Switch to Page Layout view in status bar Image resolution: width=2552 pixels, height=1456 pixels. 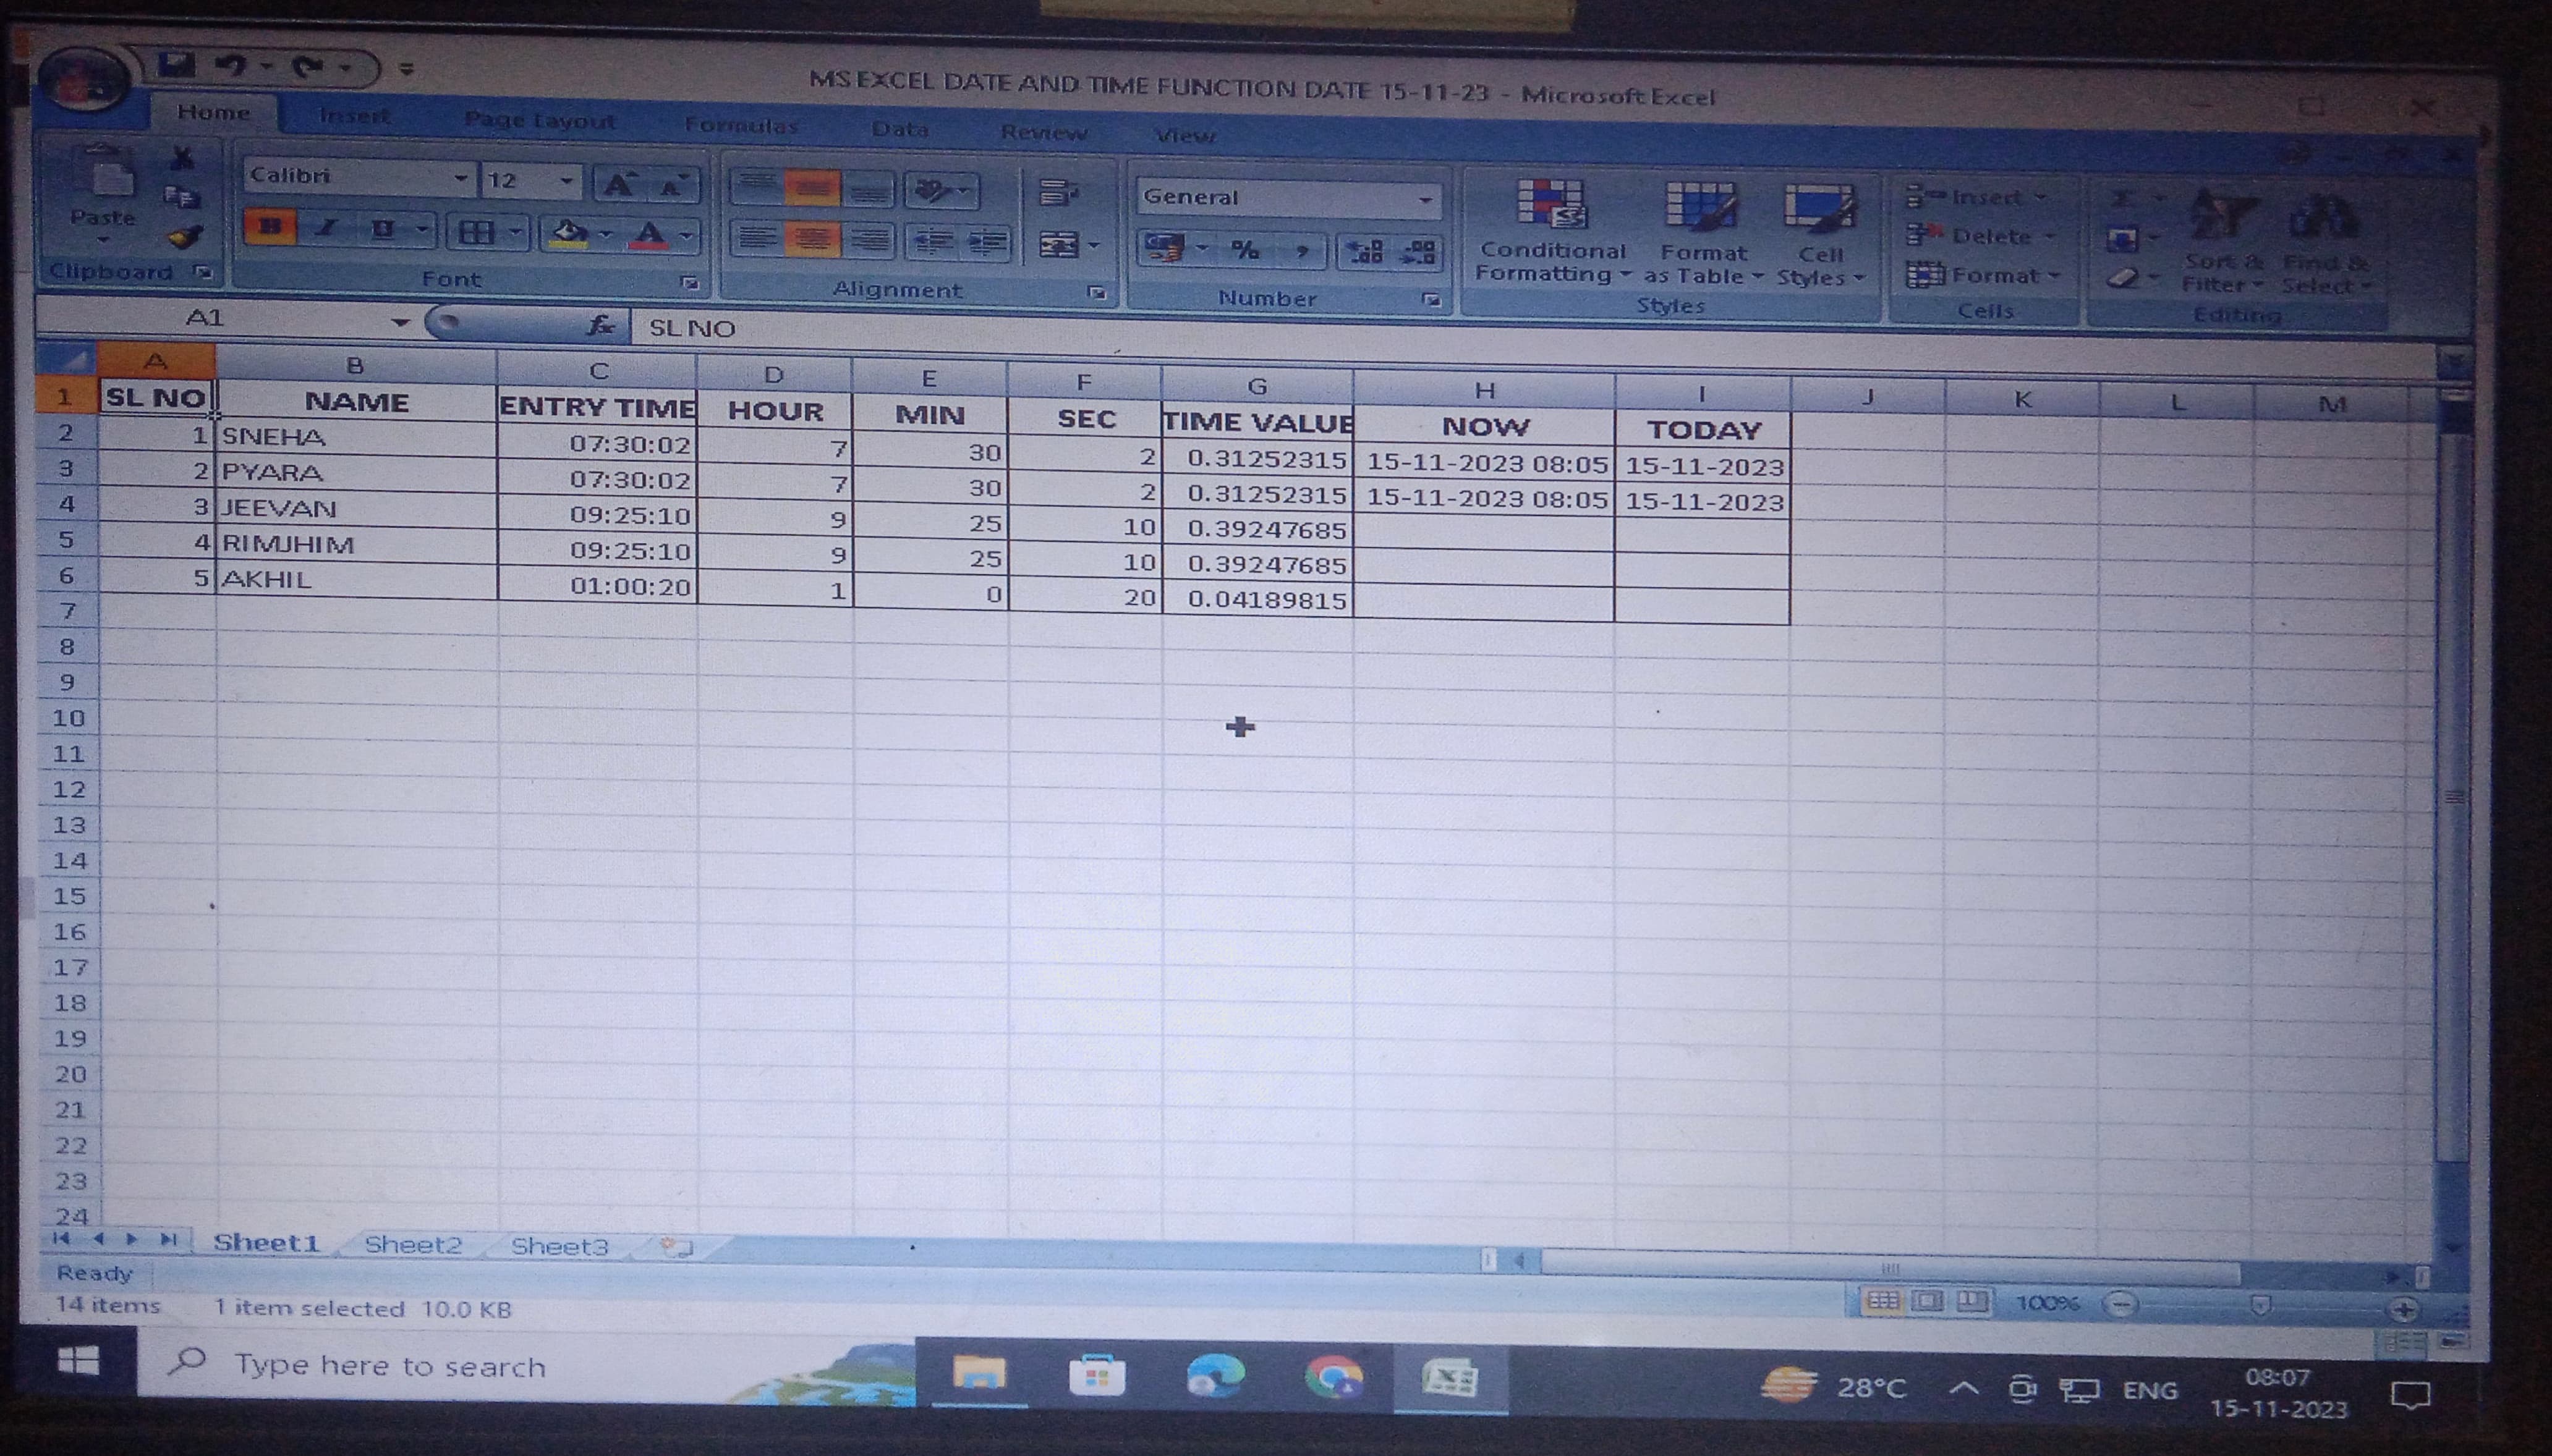[1927, 1301]
